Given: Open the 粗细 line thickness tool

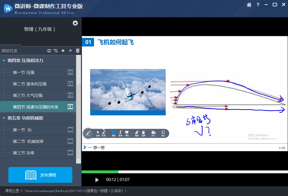Looking at the screenshot, I should 120,133.
